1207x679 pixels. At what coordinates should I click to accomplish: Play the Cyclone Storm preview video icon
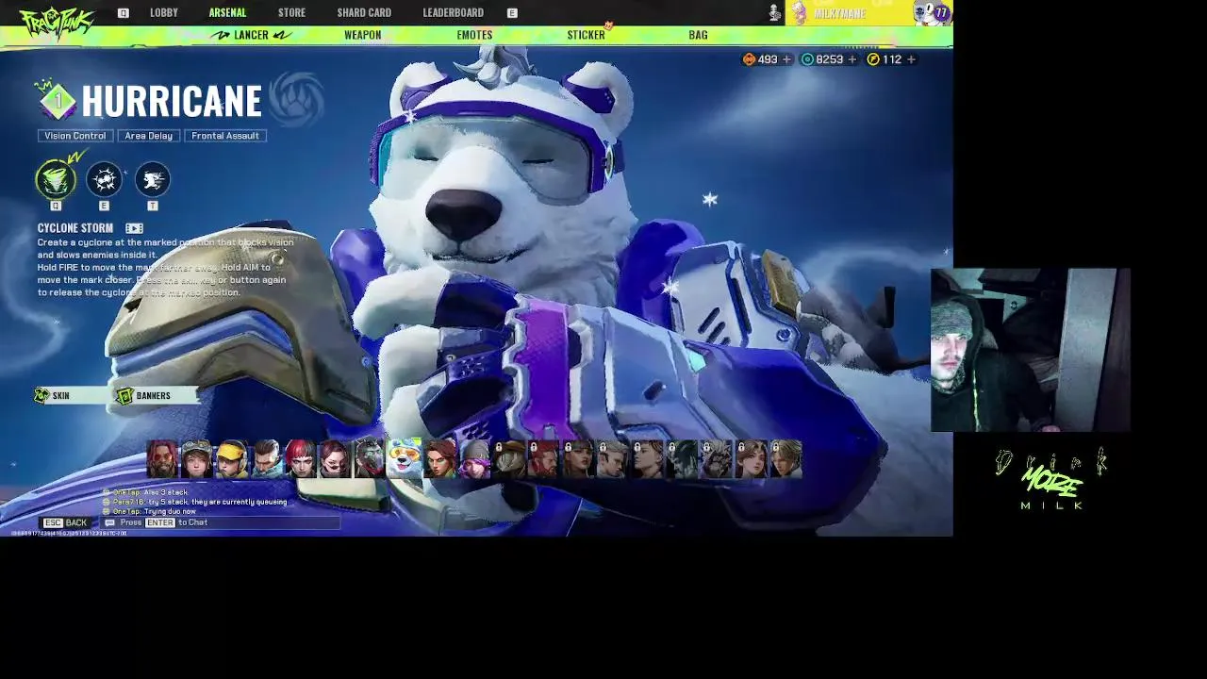(x=134, y=228)
